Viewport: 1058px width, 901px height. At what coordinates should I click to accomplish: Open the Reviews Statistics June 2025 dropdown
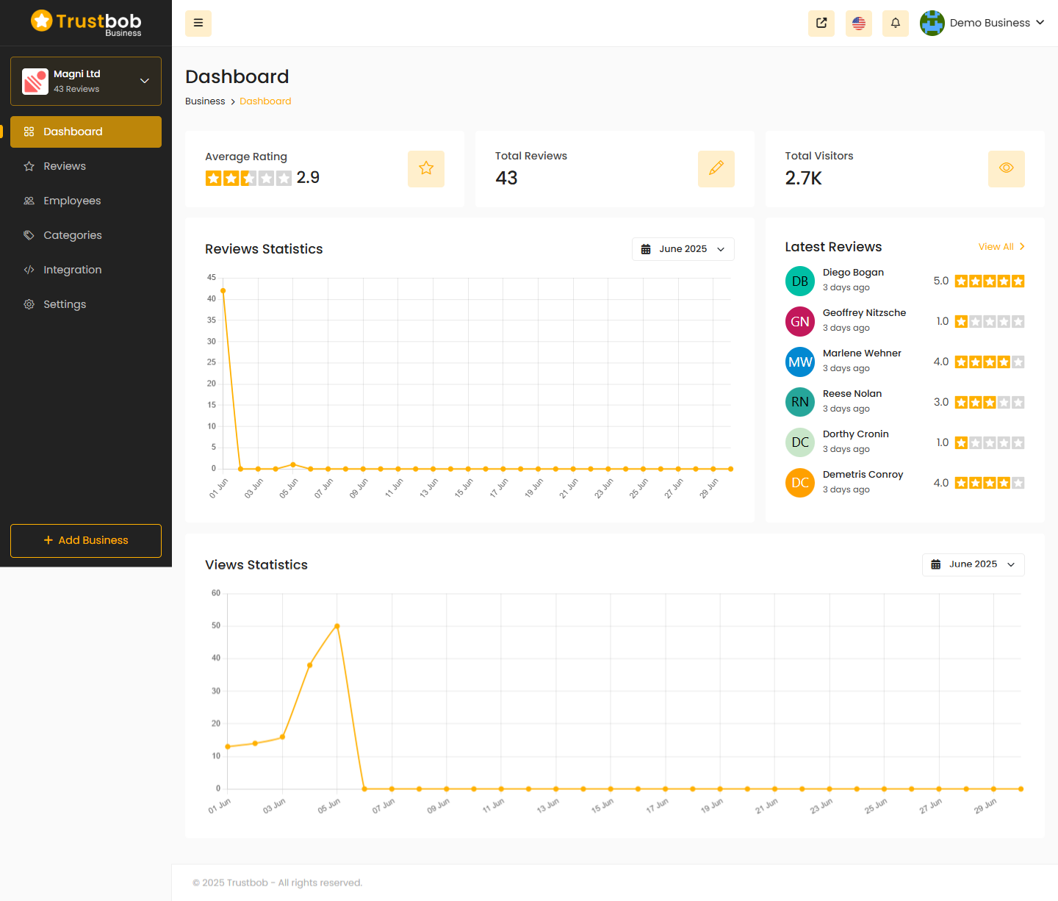click(x=683, y=249)
